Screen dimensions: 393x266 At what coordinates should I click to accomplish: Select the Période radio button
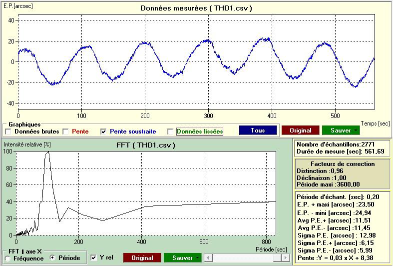tap(52, 257)
